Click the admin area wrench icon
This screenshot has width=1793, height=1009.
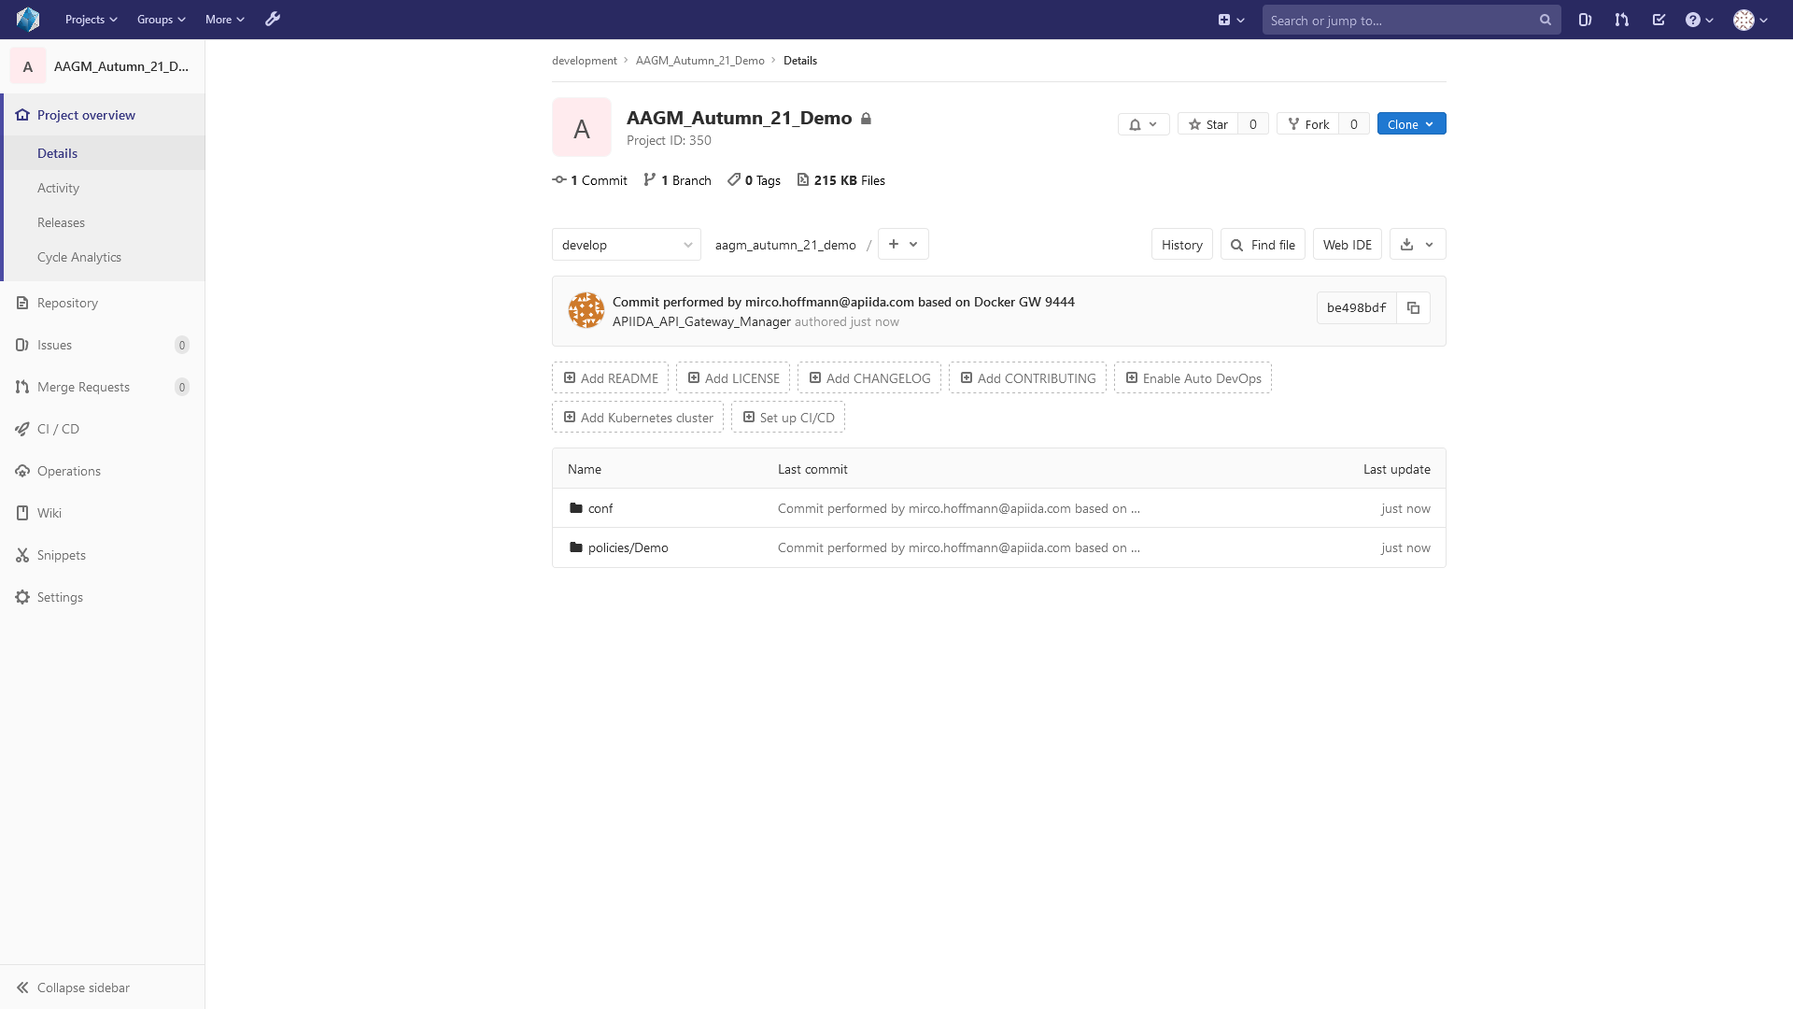[273, 20]
